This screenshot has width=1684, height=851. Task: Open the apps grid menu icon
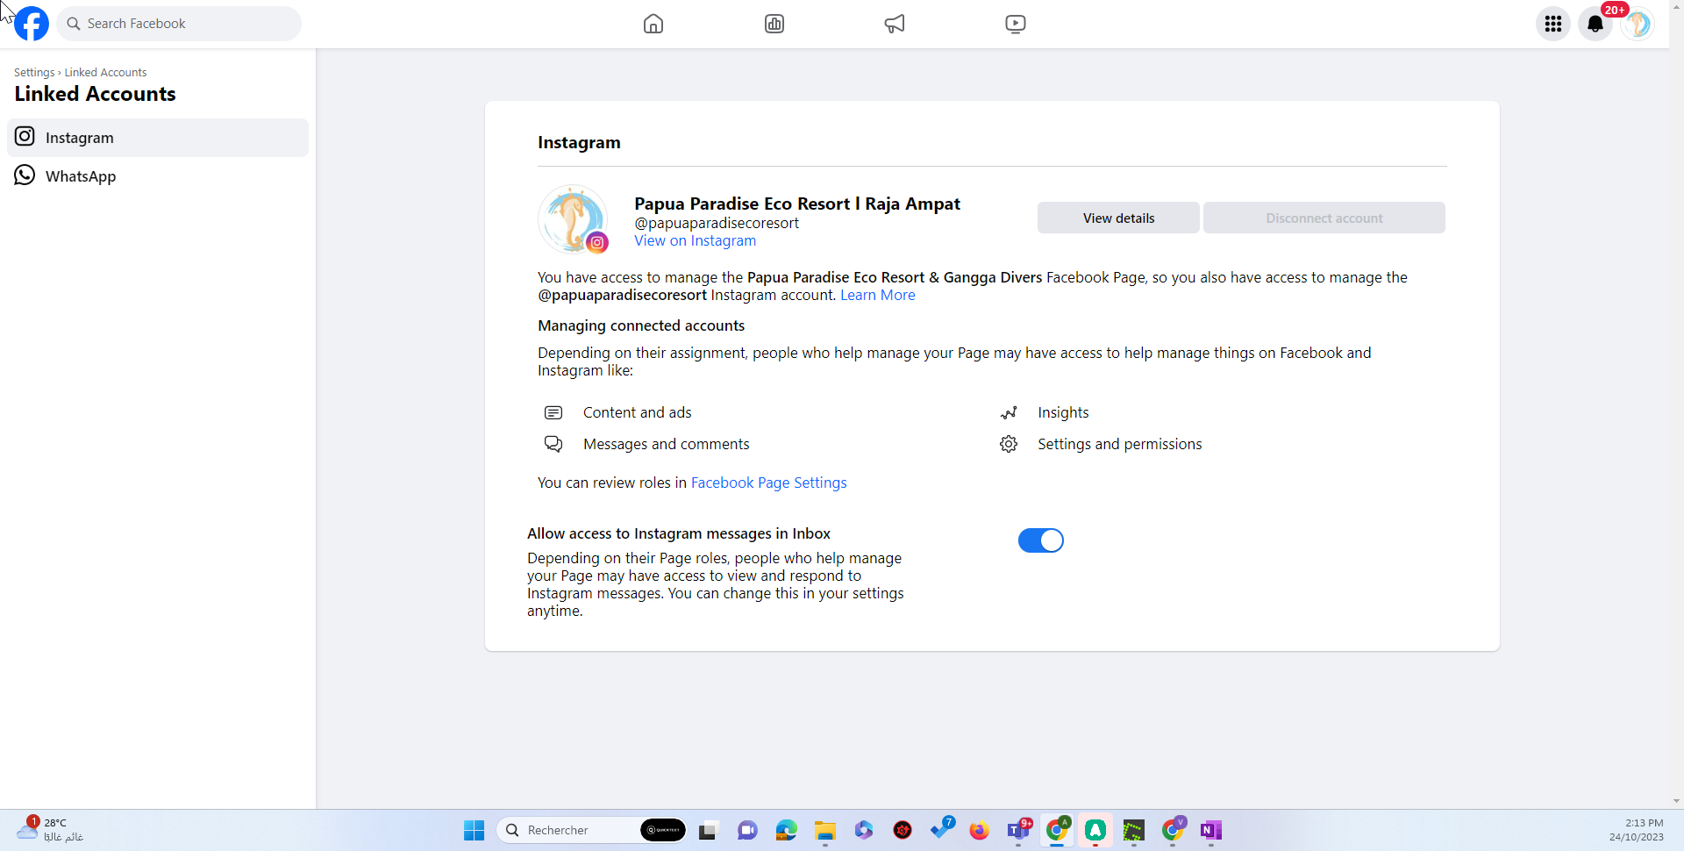1552,24
